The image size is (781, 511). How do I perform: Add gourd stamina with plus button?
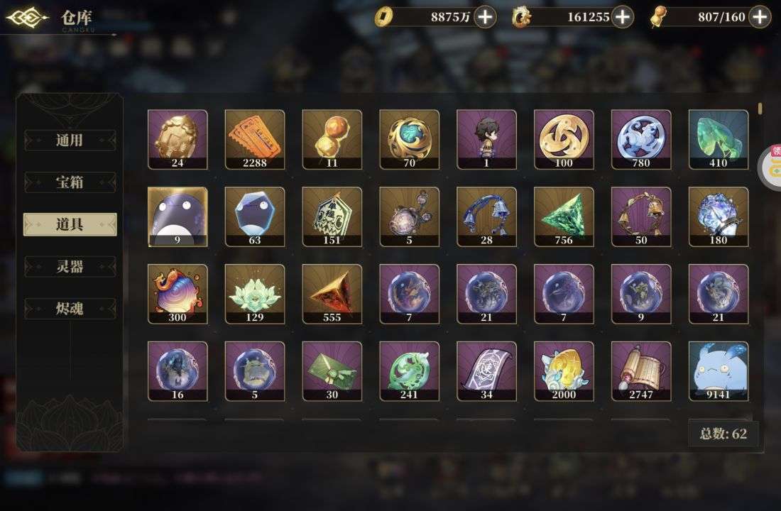pos(760,17)
